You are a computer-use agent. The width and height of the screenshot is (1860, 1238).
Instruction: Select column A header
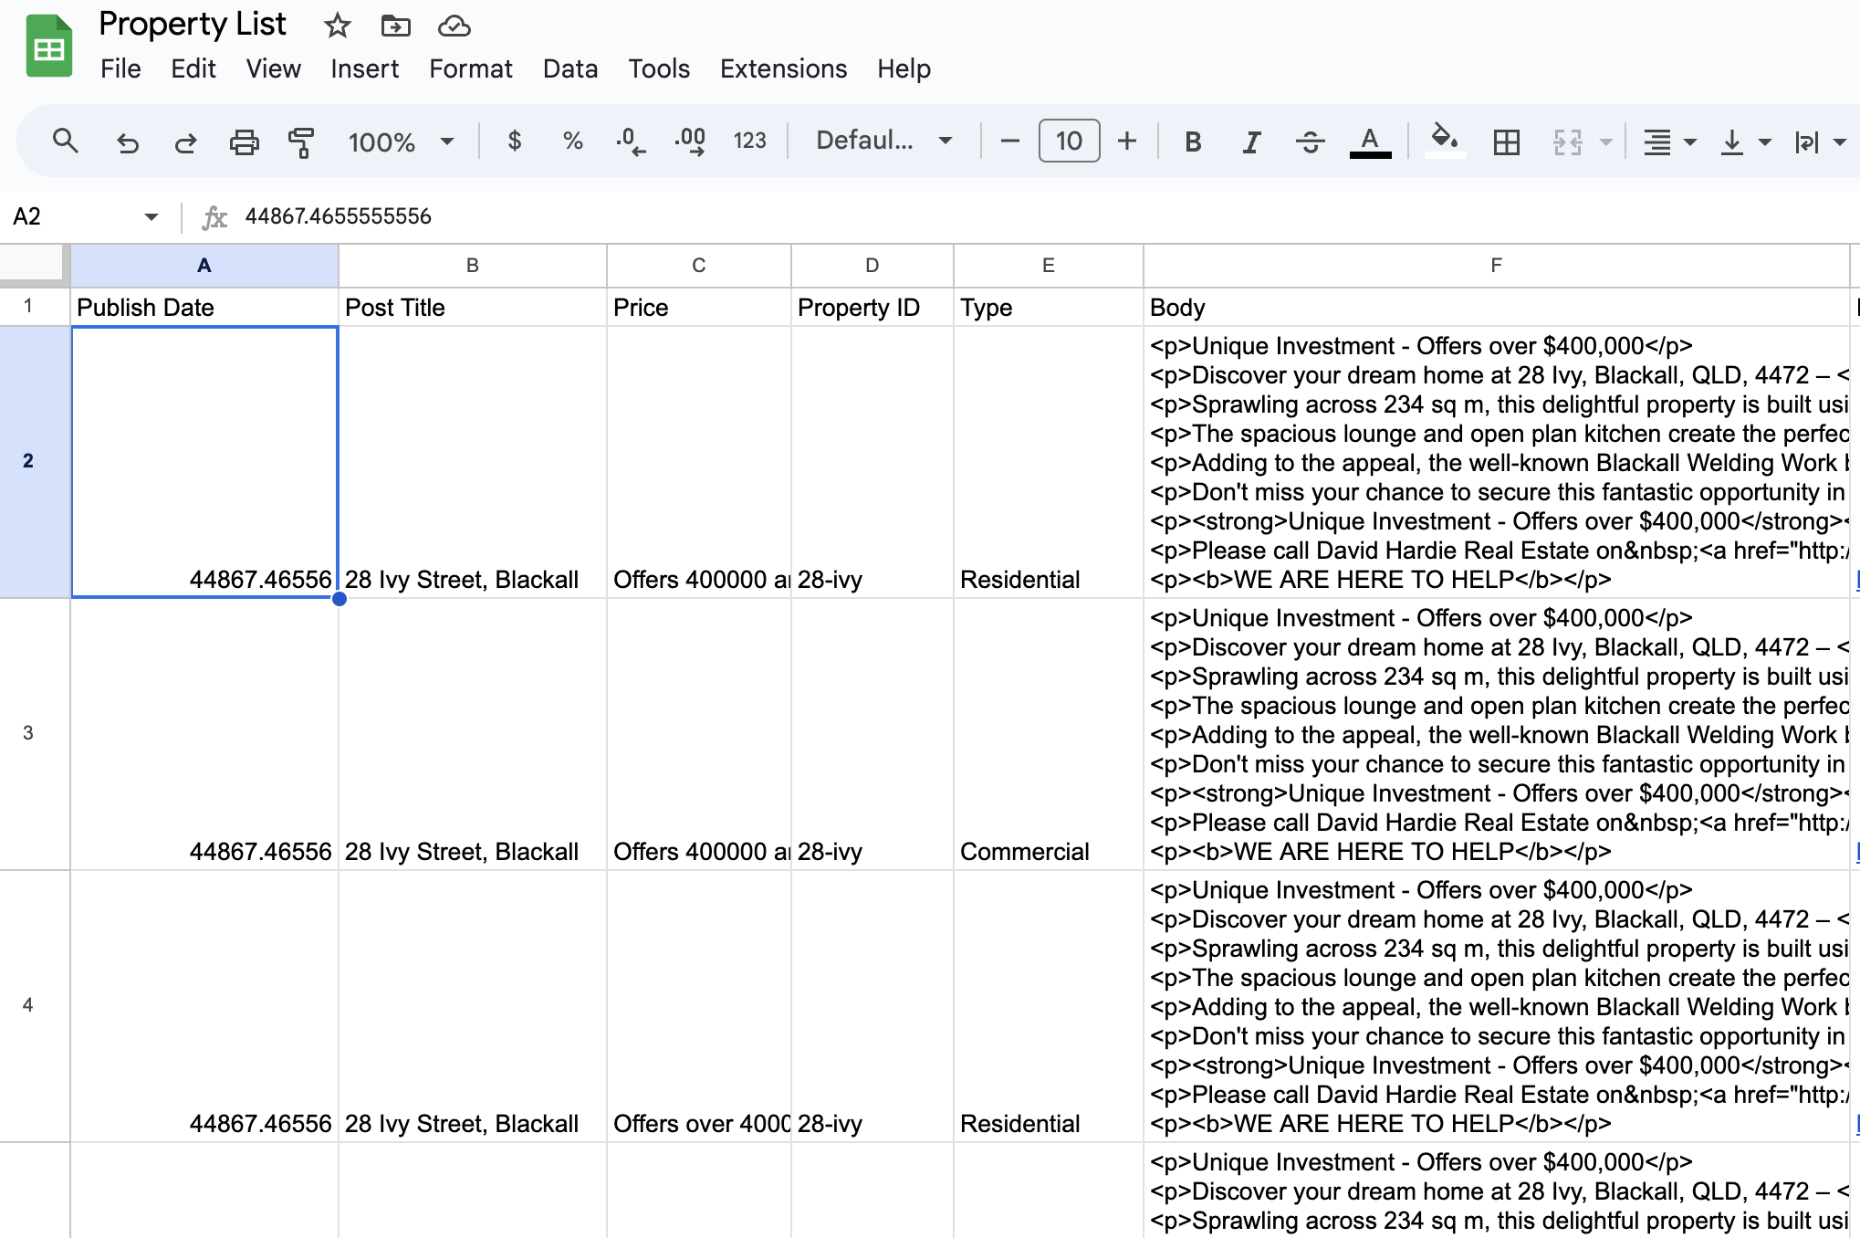[204, 266]
